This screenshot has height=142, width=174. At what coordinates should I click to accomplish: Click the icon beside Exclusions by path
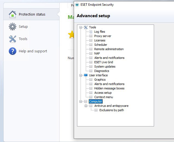pos(96,110)
